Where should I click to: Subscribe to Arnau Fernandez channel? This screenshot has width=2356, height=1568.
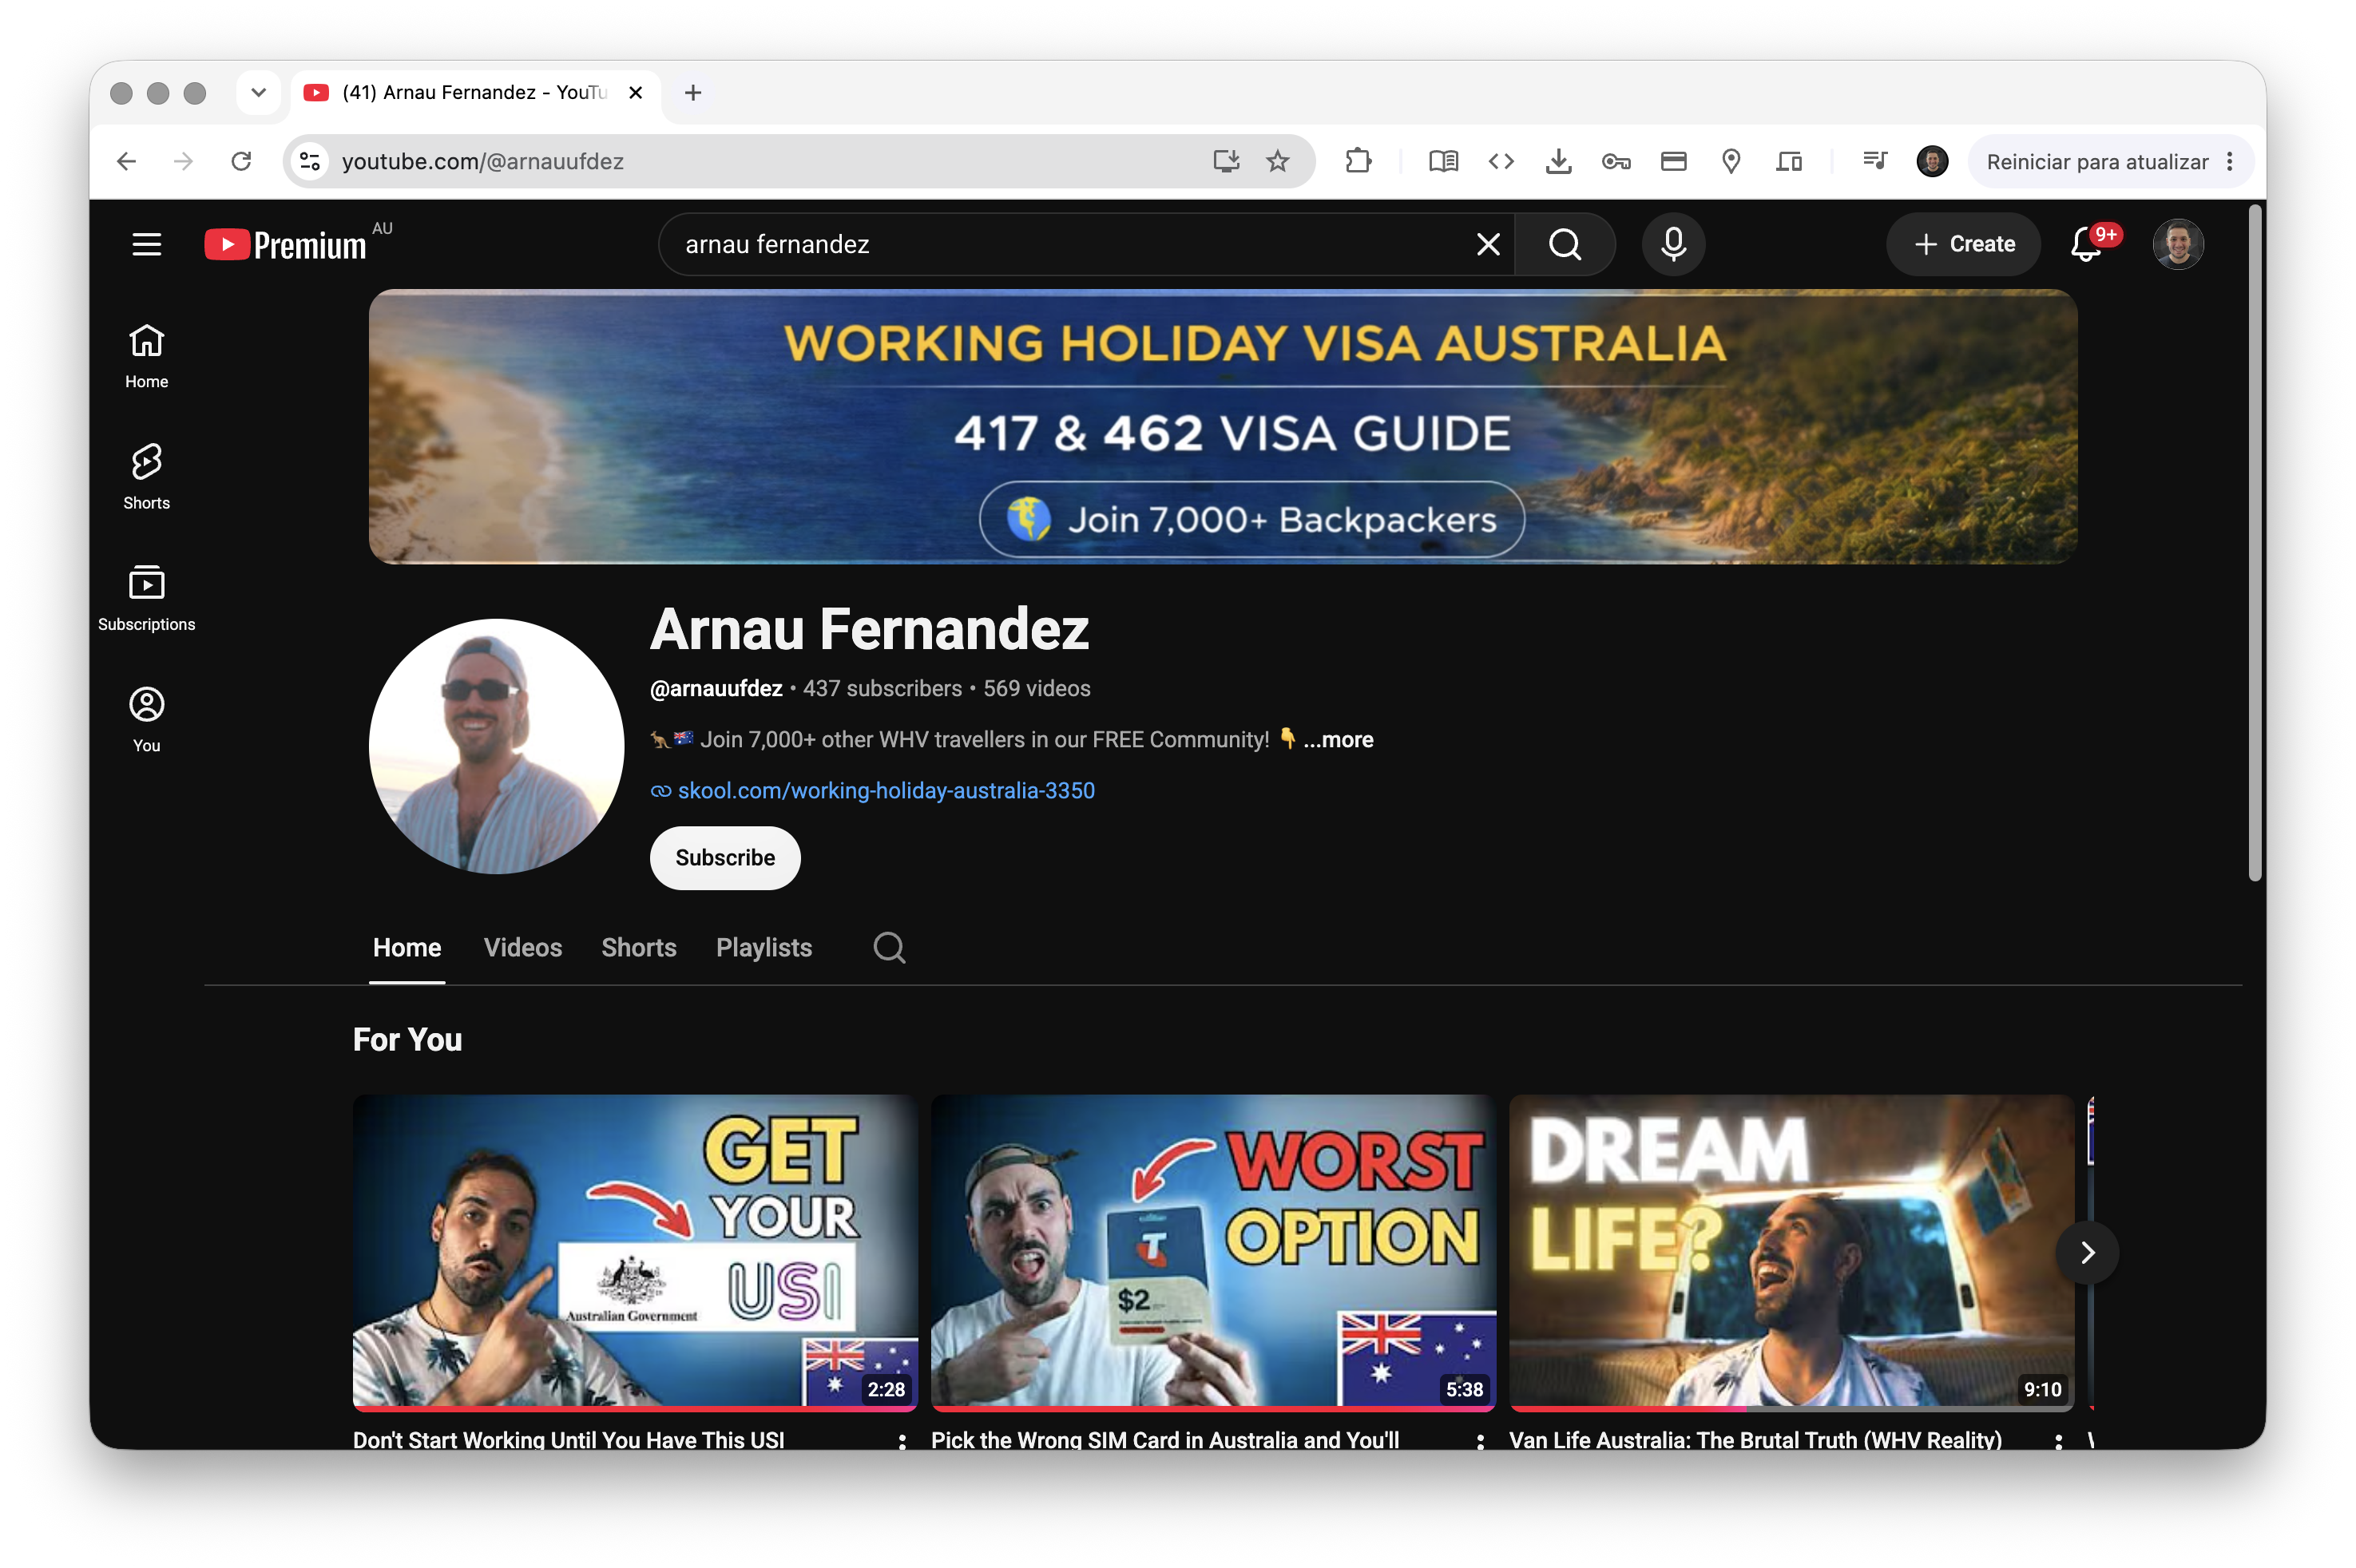(724, 858)
